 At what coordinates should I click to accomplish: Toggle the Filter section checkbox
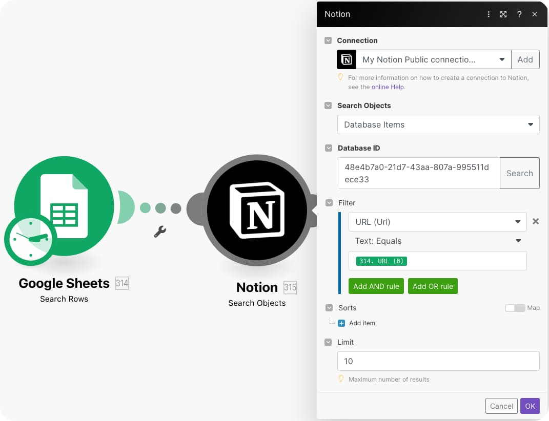tap(329, 203)
